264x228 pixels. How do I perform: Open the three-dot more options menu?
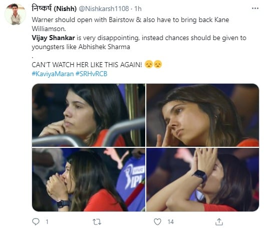click(255, 9)
